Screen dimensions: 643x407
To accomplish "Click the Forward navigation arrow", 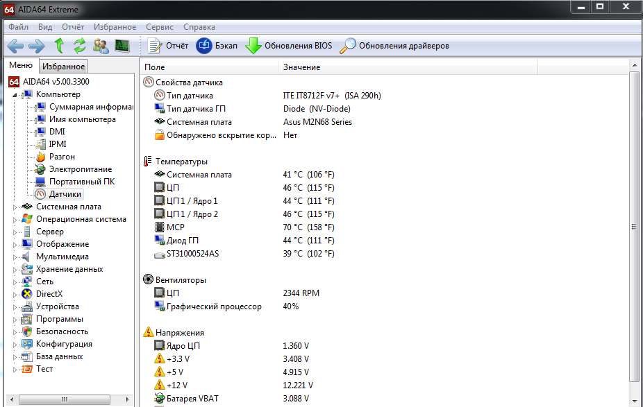I will (x=36, y=46).
